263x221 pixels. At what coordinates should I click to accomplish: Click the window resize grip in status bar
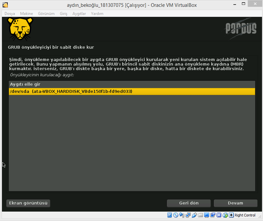point(260,216)
